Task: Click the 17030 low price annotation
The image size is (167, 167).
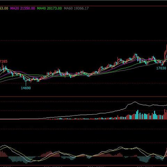Action: [x=161, y=68]
